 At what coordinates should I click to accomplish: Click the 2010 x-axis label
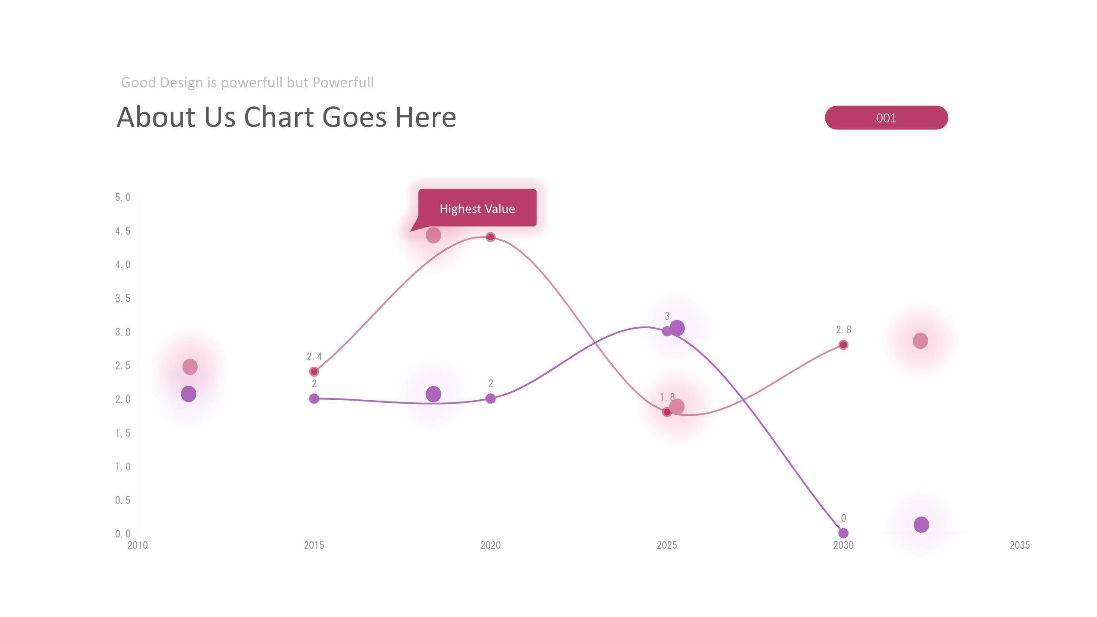click(x=138, y=545)
